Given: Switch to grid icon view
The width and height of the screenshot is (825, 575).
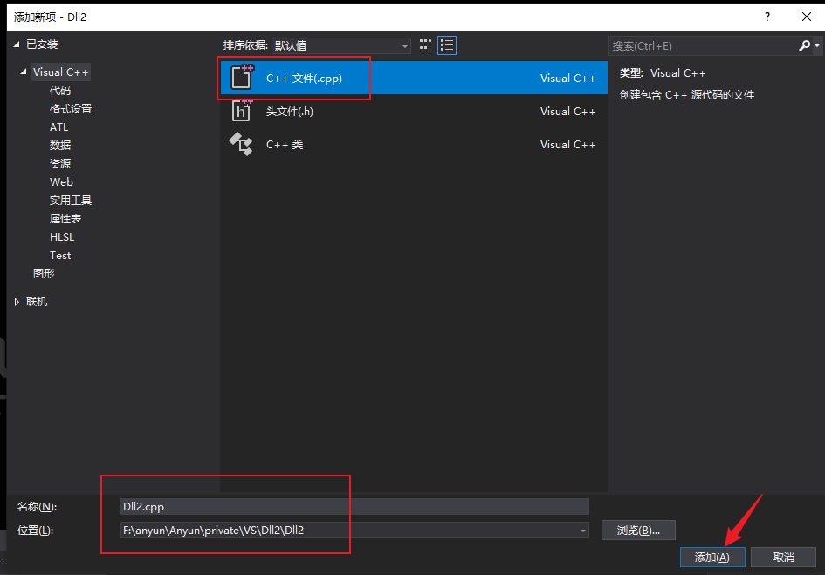Looking at the screenshot, I should pos(425,45).
